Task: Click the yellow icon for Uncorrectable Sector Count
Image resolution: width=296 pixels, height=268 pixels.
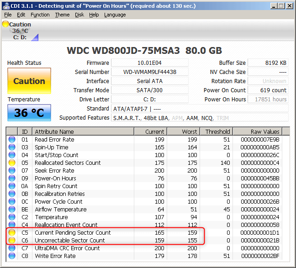Action: point(12,240)
